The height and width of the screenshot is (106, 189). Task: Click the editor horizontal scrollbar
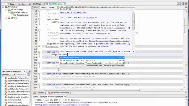click(x=92, y=90)
